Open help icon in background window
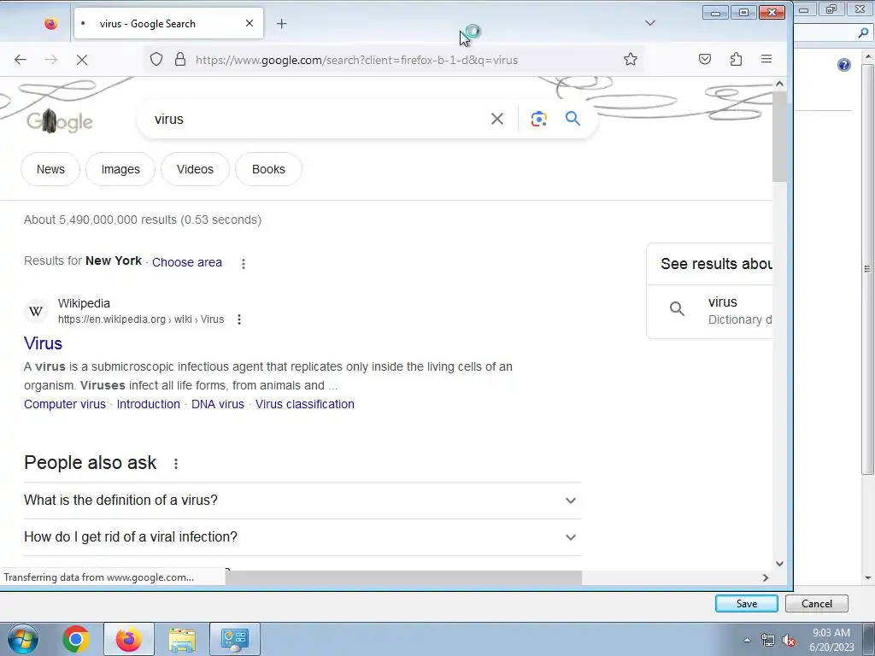This screenshot has width=875, height=656. click(x=844, y=65)
